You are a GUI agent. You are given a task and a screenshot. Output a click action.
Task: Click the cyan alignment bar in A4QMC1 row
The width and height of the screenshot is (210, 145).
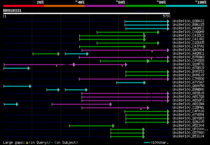tap(77, 54)
